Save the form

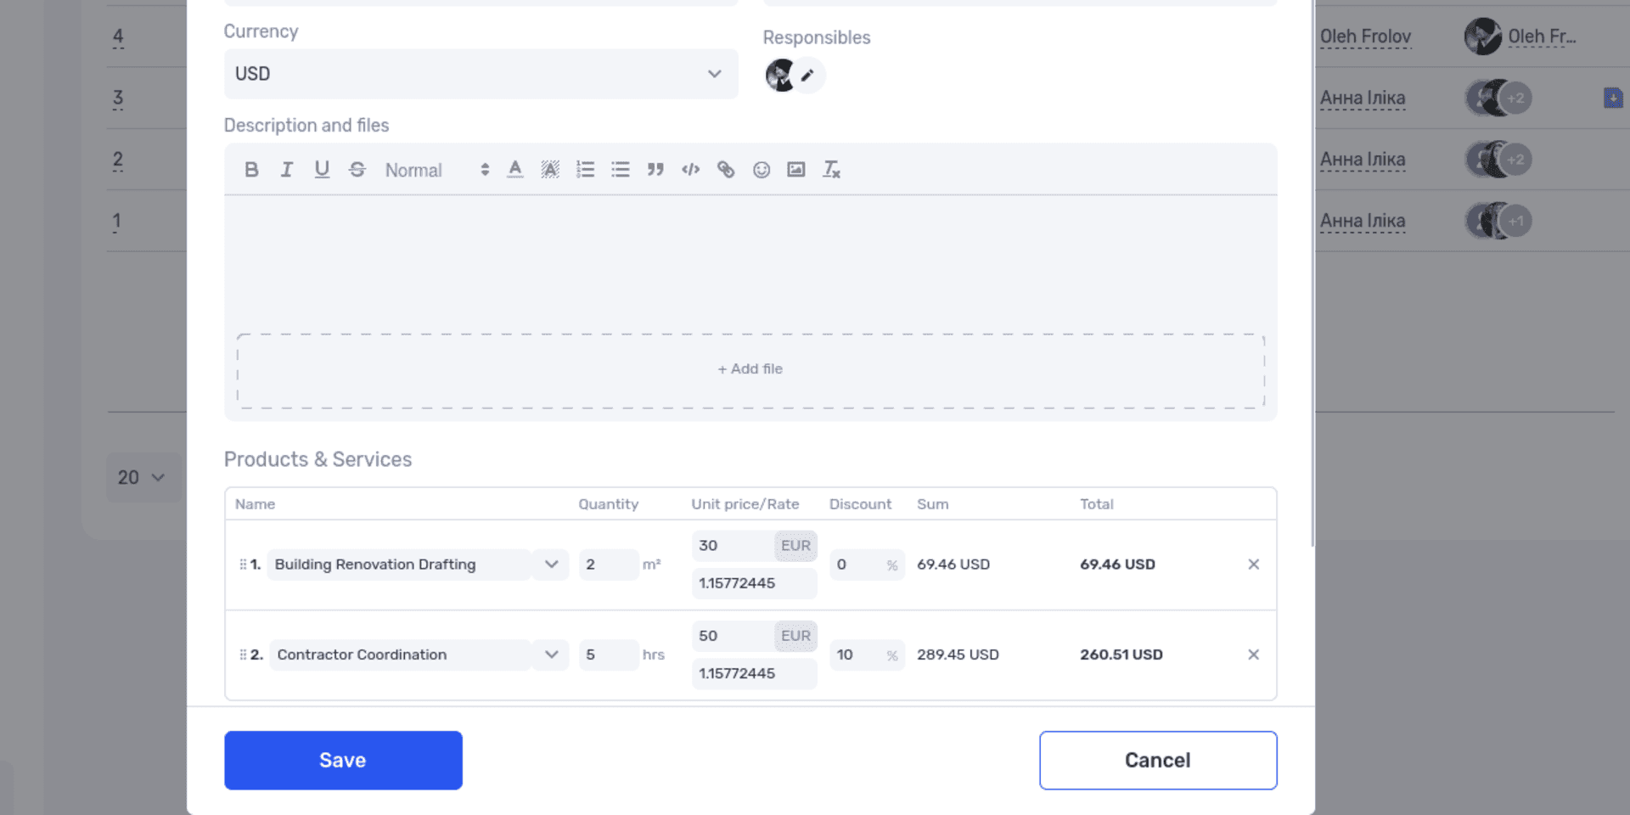pyautogui.click(x=343, y=761)
